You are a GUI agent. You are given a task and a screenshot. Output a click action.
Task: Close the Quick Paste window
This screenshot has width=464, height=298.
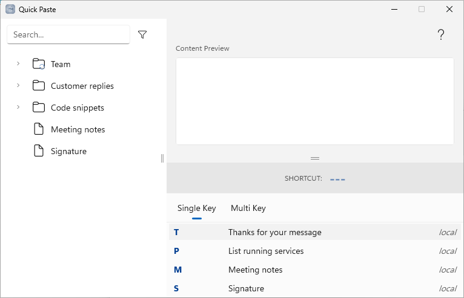click(449, 10)
